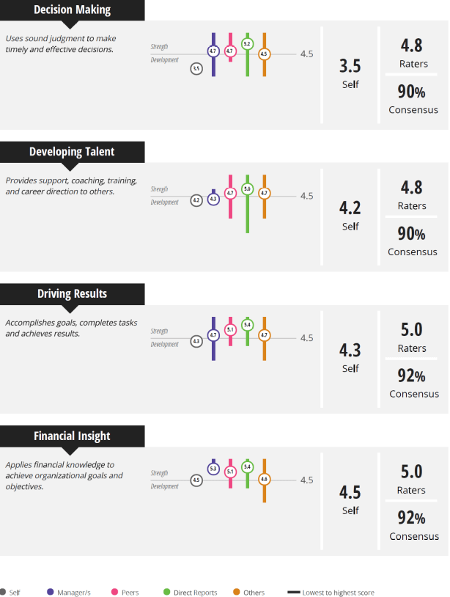Select the Financial Insight header

[x=72, y=436]
